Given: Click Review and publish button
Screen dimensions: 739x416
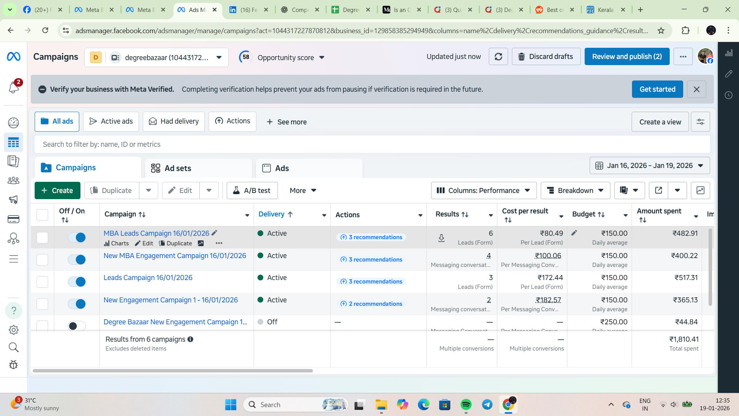Looking at the screenshot, I should [x=627, y=57].
